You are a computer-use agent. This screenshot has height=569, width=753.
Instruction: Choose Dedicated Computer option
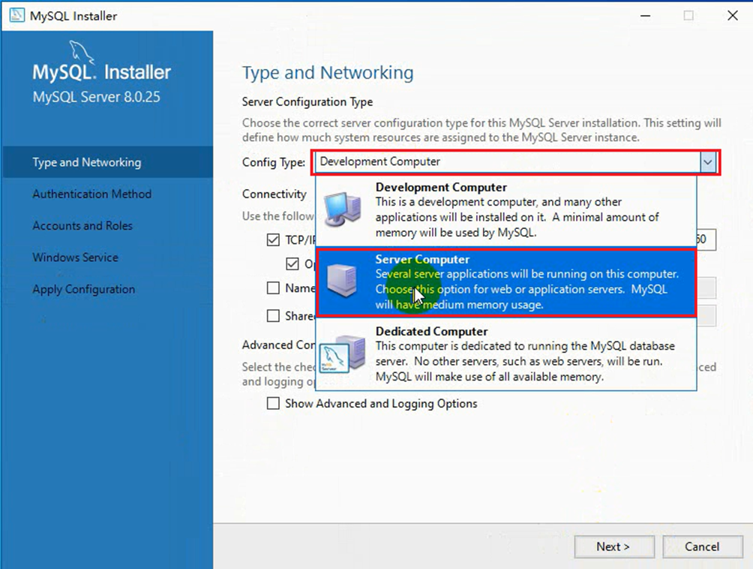[x=505, y=354]
